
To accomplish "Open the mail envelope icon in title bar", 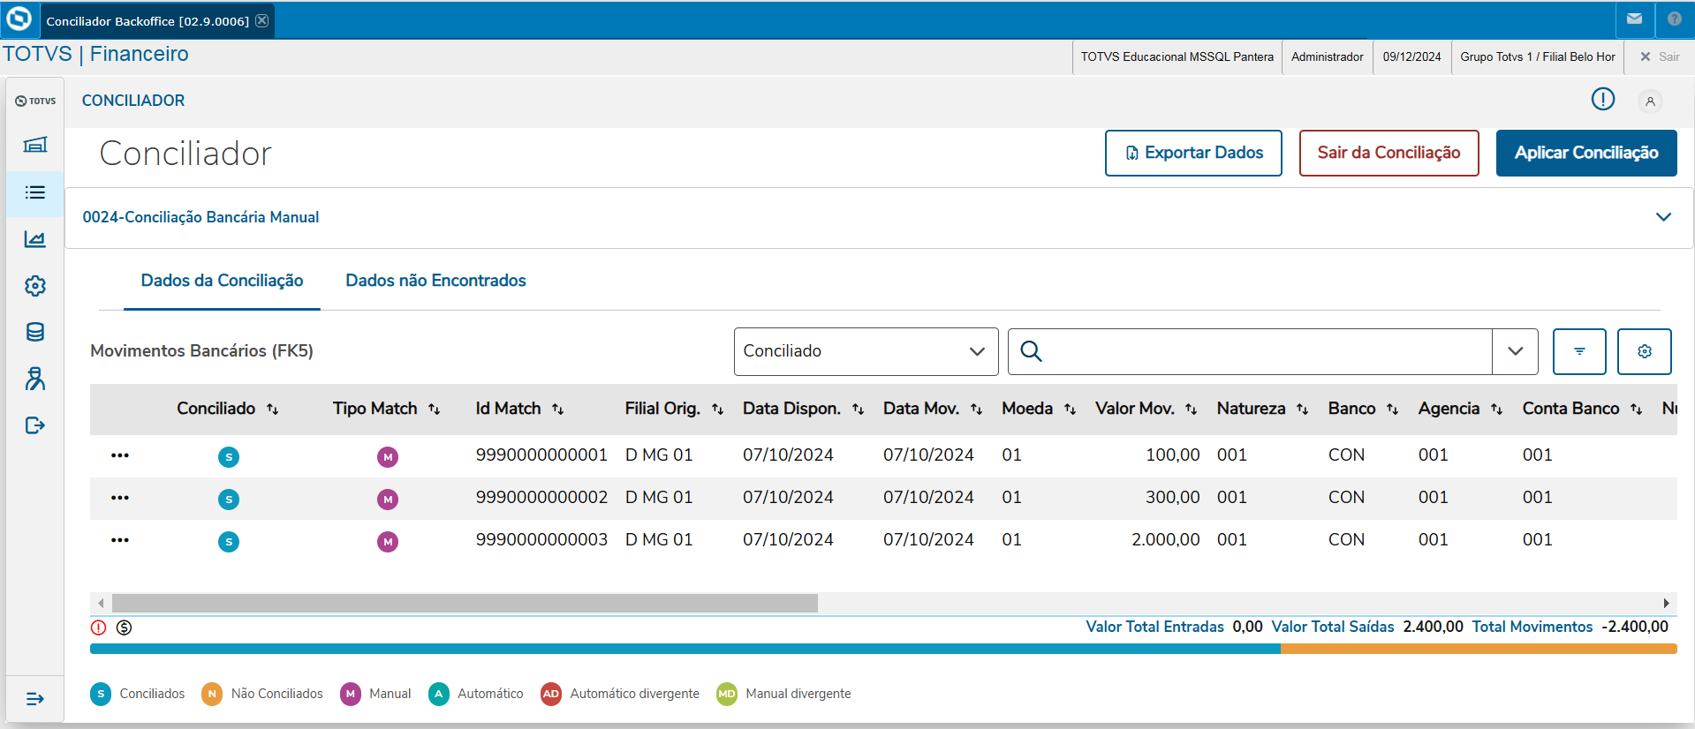I will click(x=1634, y=19).
